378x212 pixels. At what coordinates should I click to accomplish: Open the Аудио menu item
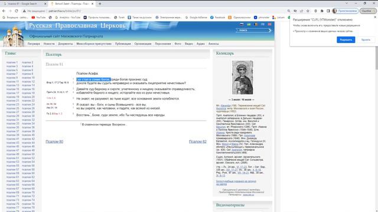pos(201,44)
